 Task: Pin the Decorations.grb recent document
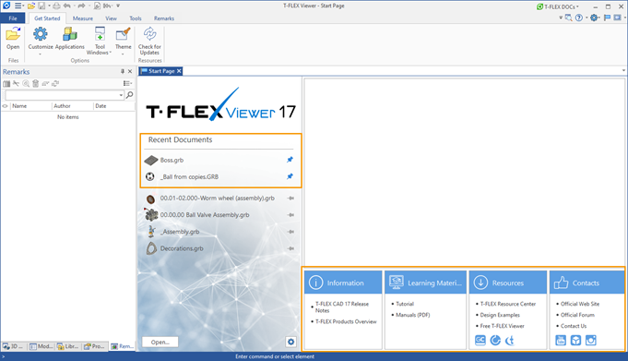tap(290, 248)
